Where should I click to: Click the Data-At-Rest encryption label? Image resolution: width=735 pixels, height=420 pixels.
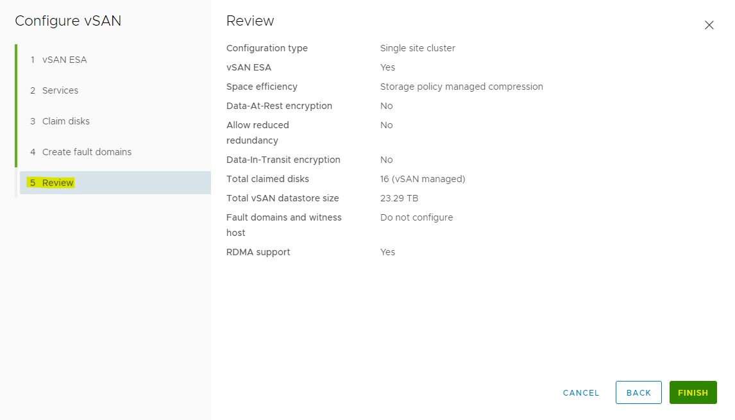pyautogui.click(x=279, y=106)
